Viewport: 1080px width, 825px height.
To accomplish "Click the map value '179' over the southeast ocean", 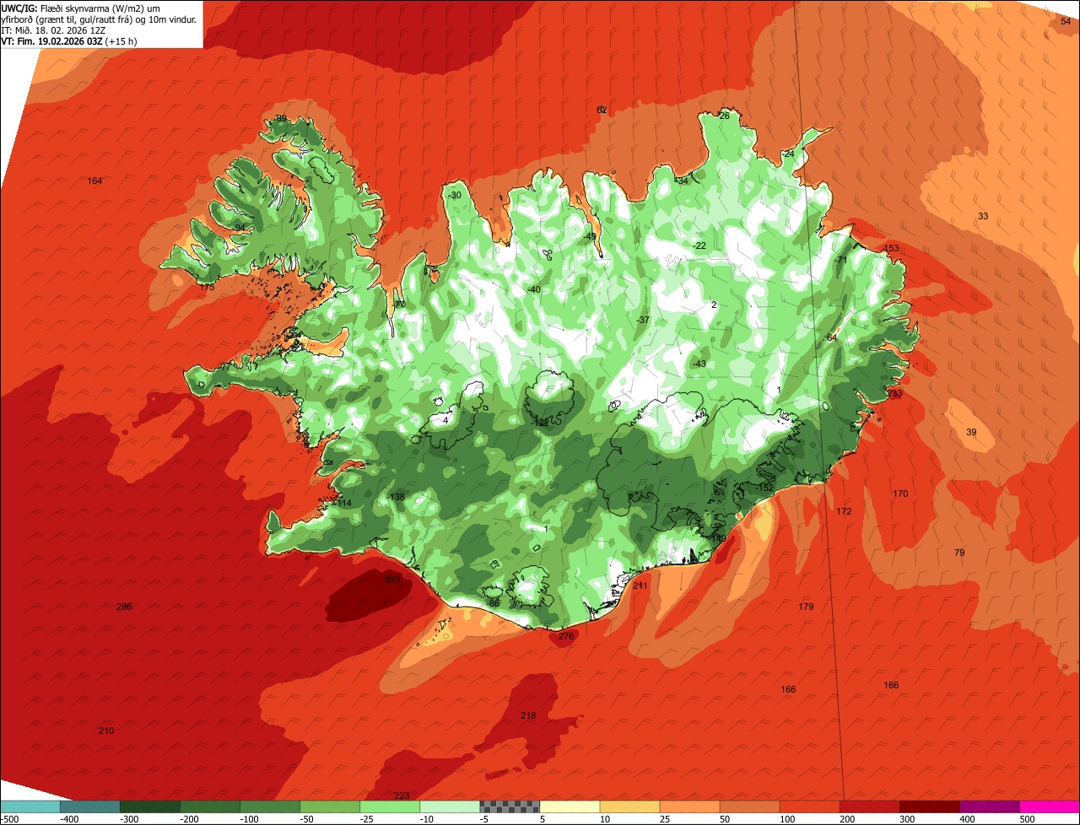I will click(x=806, y=607).
